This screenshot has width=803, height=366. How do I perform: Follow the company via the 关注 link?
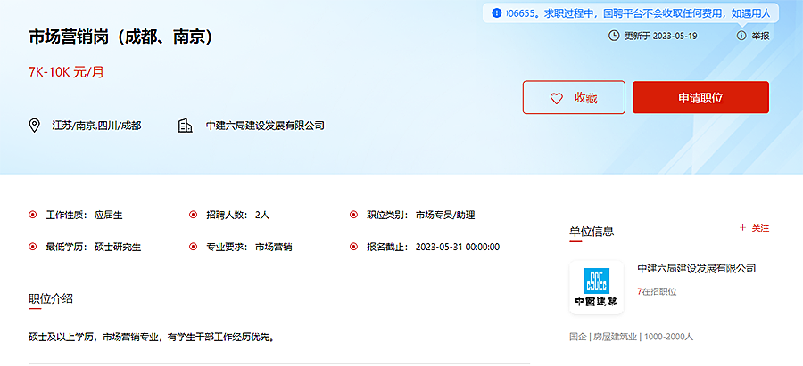[759, 228]
